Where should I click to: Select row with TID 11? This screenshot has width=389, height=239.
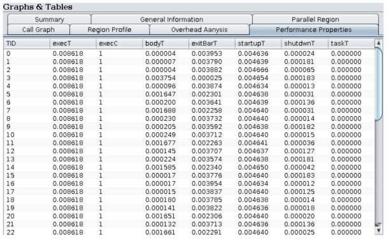pos(189,143)
